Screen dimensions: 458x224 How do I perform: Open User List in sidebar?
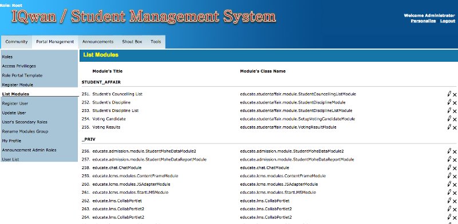point(10,159)
